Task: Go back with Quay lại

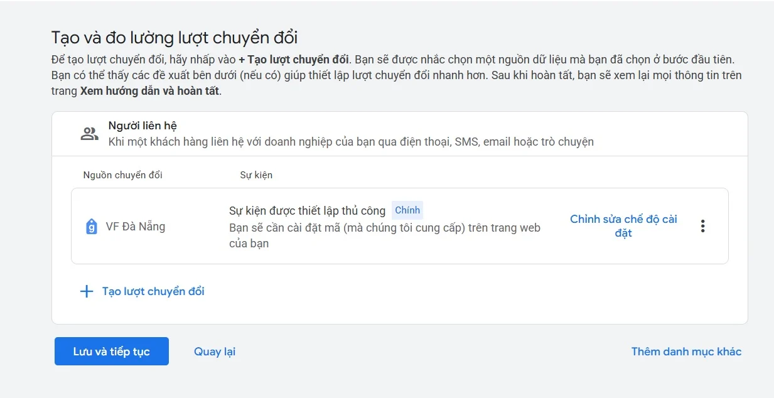Action: (x=215, y=352)
